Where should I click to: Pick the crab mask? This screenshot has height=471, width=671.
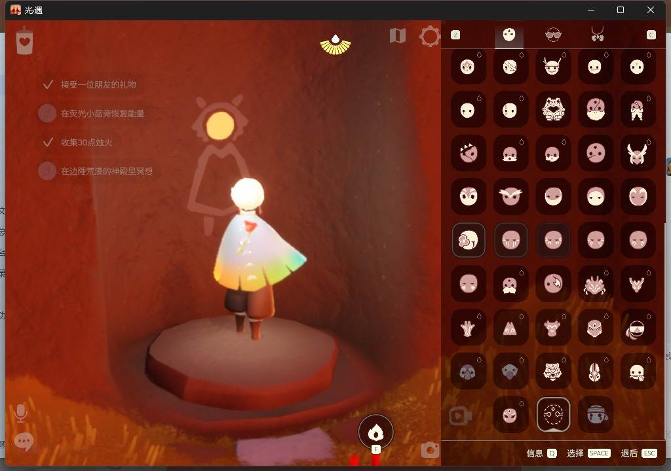pos(595,283)
